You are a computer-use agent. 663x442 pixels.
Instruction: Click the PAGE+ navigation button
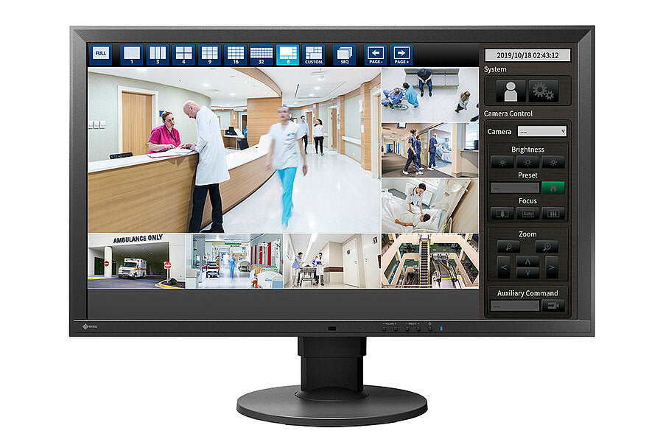point(401,52)
